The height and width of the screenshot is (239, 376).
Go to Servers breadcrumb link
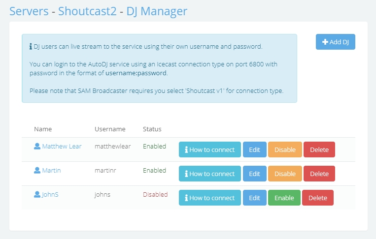[29, 11]
